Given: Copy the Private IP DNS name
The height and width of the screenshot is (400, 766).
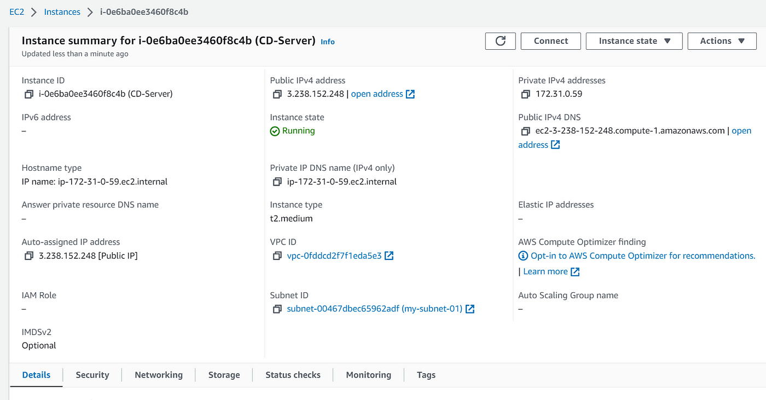Looking at the screenshot, I should [x=277, y=182].
